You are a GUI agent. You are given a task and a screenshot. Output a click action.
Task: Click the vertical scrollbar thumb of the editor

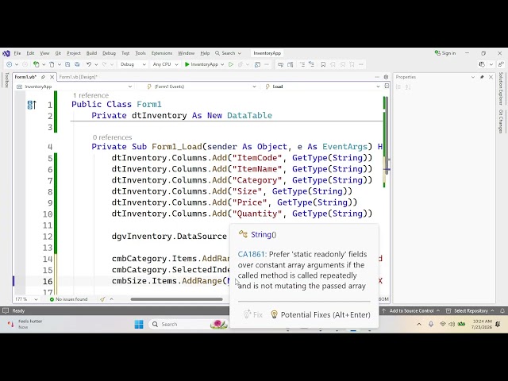click(x=387, y=134)
